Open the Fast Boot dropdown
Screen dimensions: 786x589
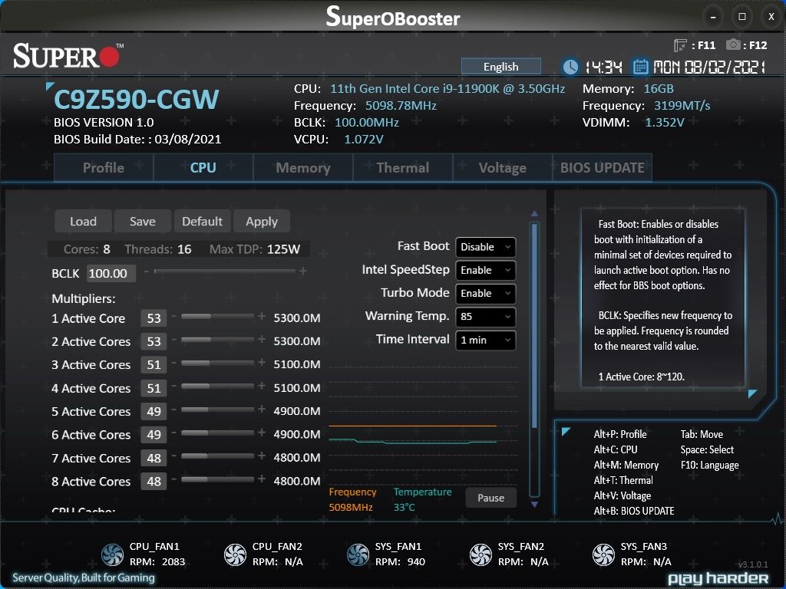tap(485, 247)
